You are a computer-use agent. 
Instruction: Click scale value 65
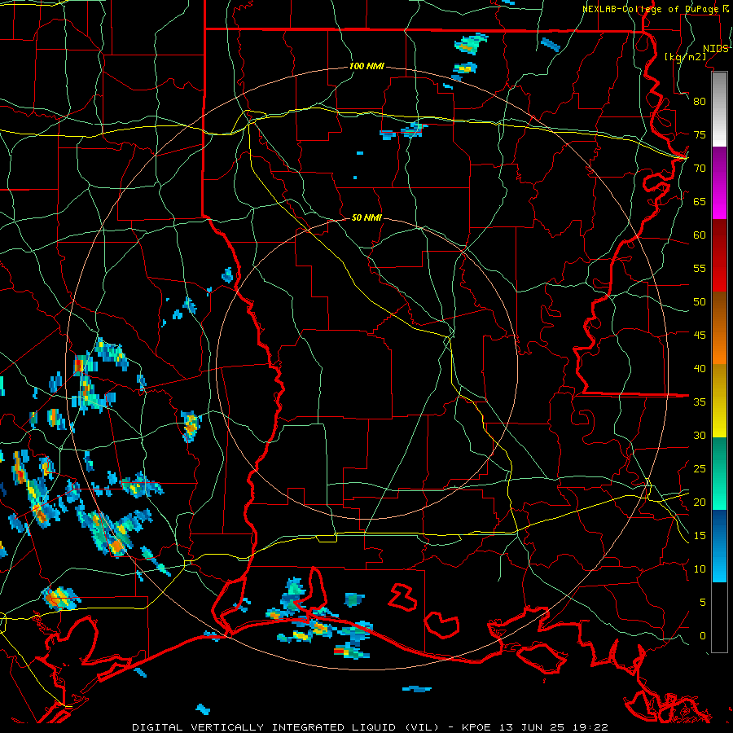[x=700, y=201]
